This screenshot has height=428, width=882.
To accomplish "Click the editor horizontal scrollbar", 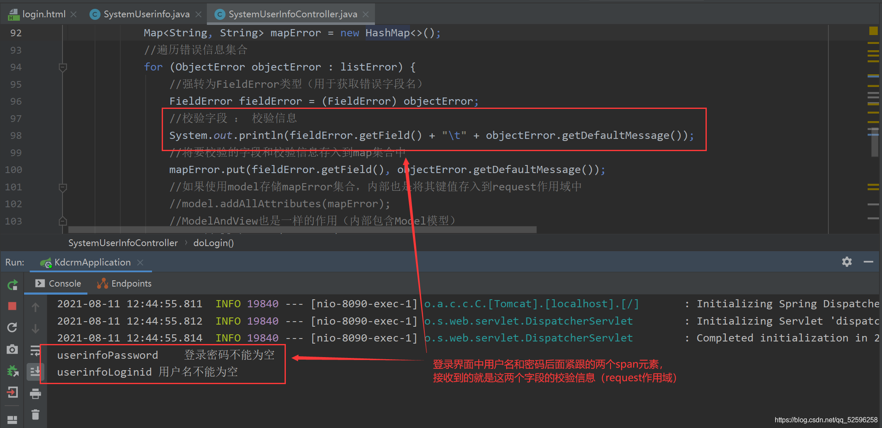I will [x=302, y=230].
